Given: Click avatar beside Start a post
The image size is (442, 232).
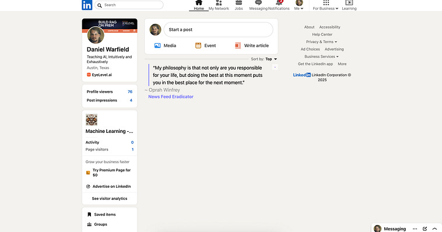Looking at the screenshot, I should 155,30.
